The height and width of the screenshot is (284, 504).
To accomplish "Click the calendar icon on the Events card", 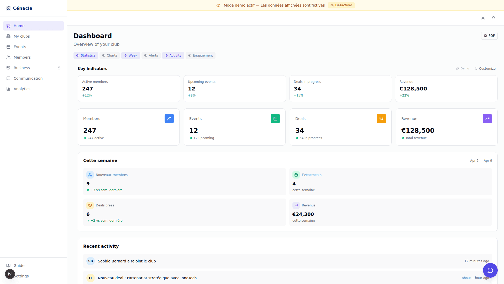I will pyautogui.click(x=275, y=119).
